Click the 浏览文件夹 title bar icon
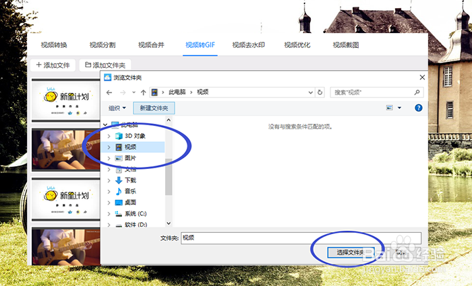This screenshot has width=472, height=286. tap(107, 77)
